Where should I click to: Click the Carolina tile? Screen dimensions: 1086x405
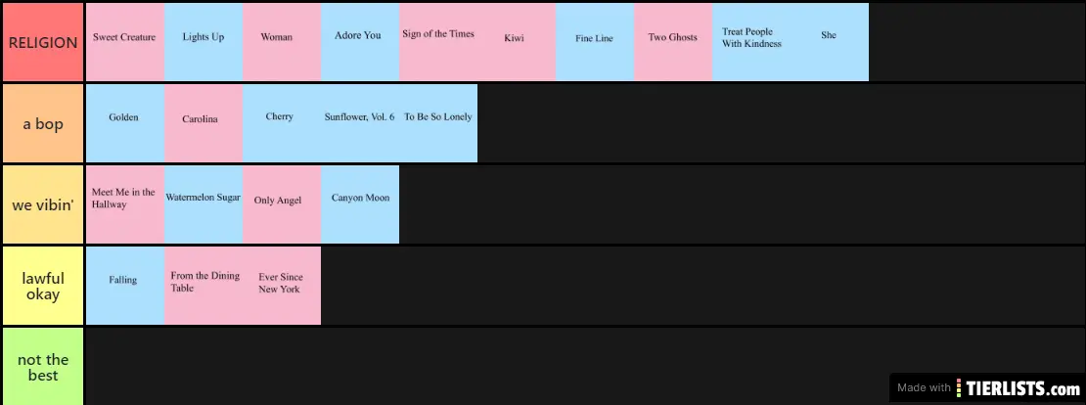[204, 123]
